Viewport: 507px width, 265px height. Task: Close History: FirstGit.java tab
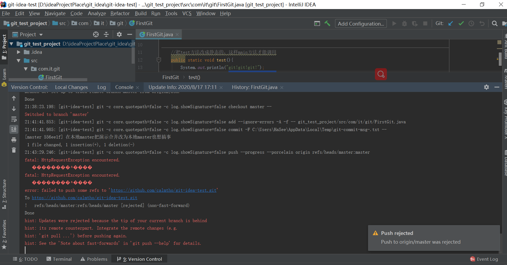pos(282,87)
